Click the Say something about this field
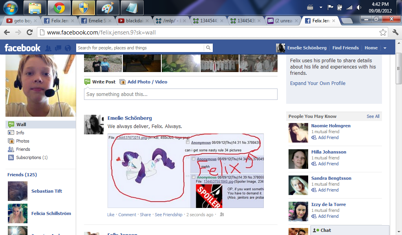Image resolution: width=402 pixels, height=235 pixels. pos(181,94)
